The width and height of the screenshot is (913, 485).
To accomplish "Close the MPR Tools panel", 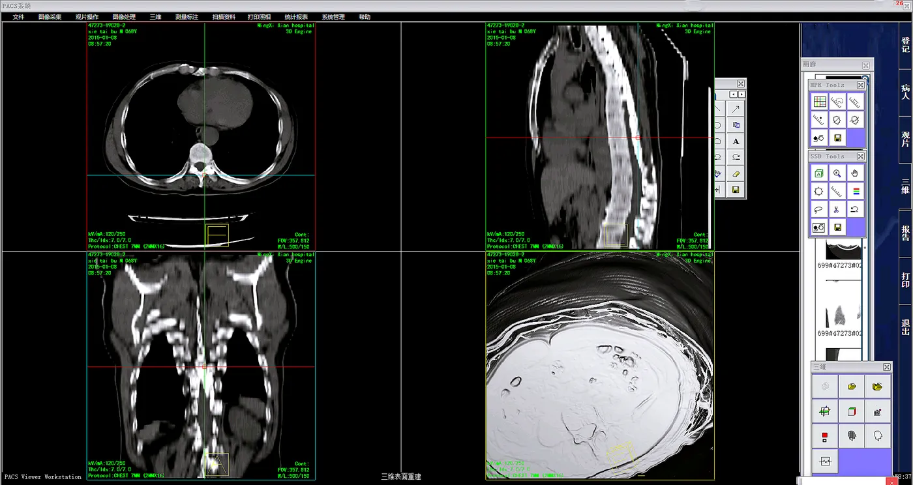I will tap(861, 85).
